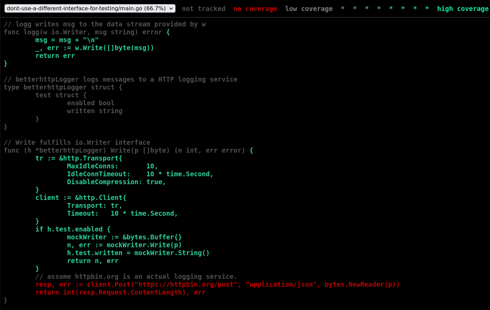Click the fourth coverage intensity asterisk
The height and width of the screenshot is (310, 490).
[x=379, y=9]
